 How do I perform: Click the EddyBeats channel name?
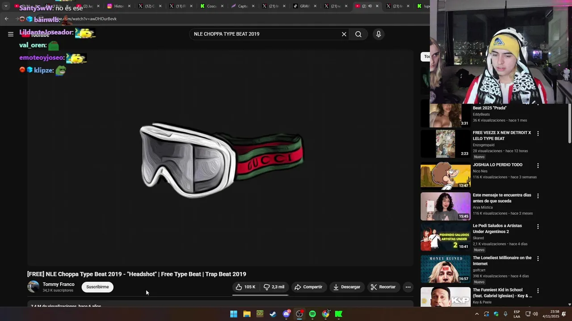click(481, 115)
